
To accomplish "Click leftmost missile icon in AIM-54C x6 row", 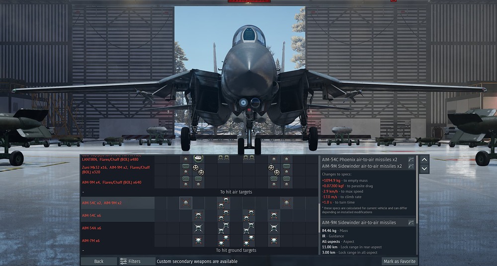I will (198, 216).
